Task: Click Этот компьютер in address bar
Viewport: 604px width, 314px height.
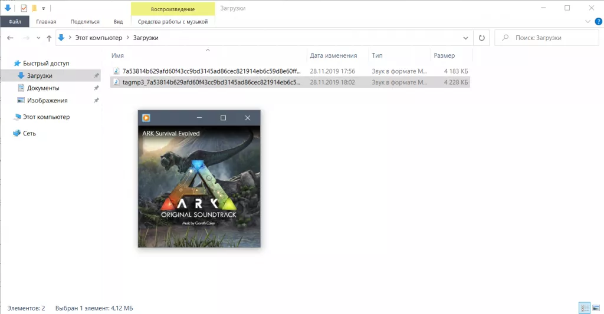Action: click(x=99, y=38)
